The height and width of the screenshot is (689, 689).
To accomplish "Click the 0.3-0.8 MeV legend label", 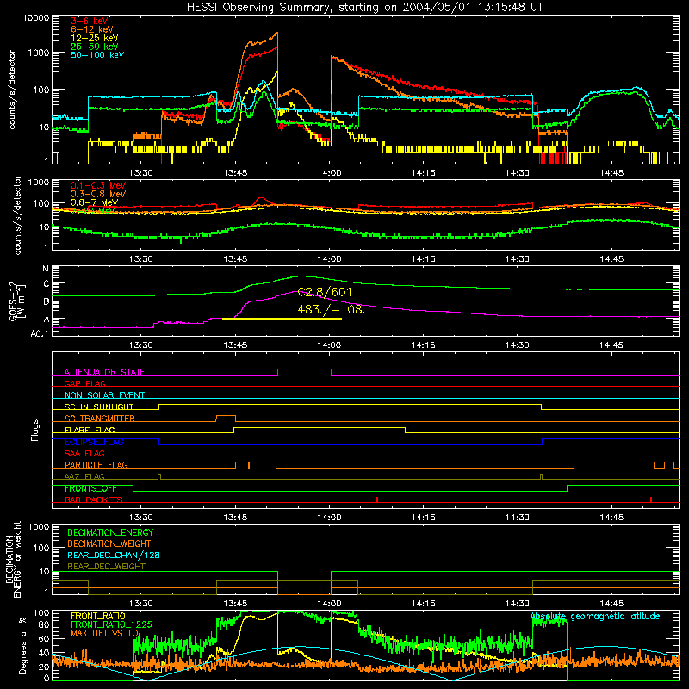I will click(x=98, y=194).
